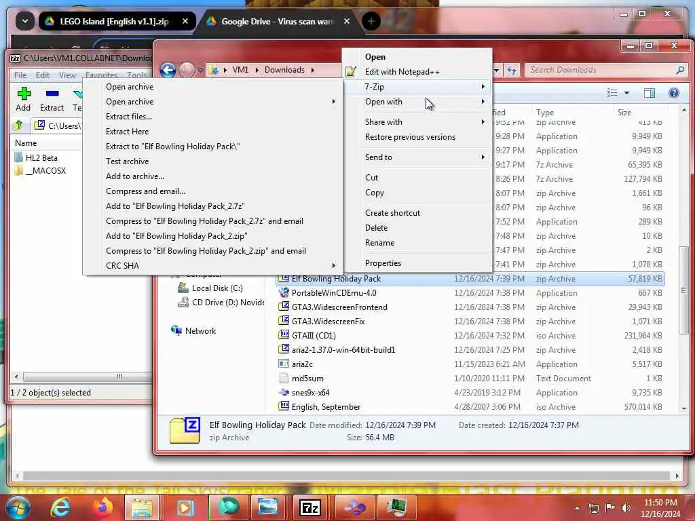This screenshot has height=521, width=695.
Task: Click the Search Downloads input field
Action: (605, 70)
